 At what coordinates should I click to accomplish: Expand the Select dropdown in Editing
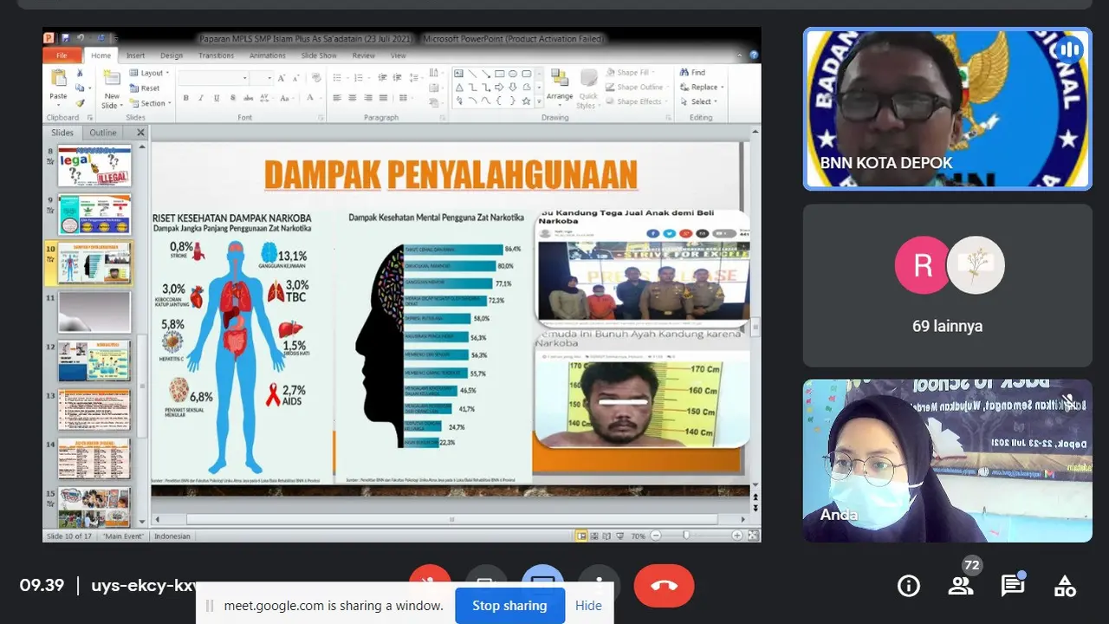(697, 101)
